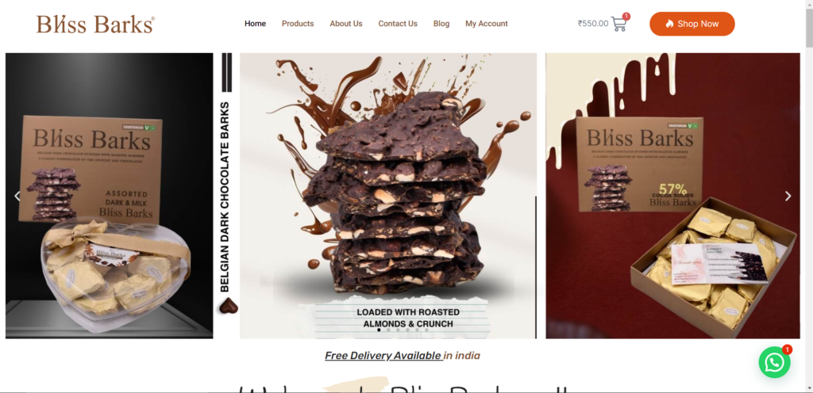Open the Products menu item
Image resolution: width=813 pixels, height=393 pixels.
(x=298, y=24)
